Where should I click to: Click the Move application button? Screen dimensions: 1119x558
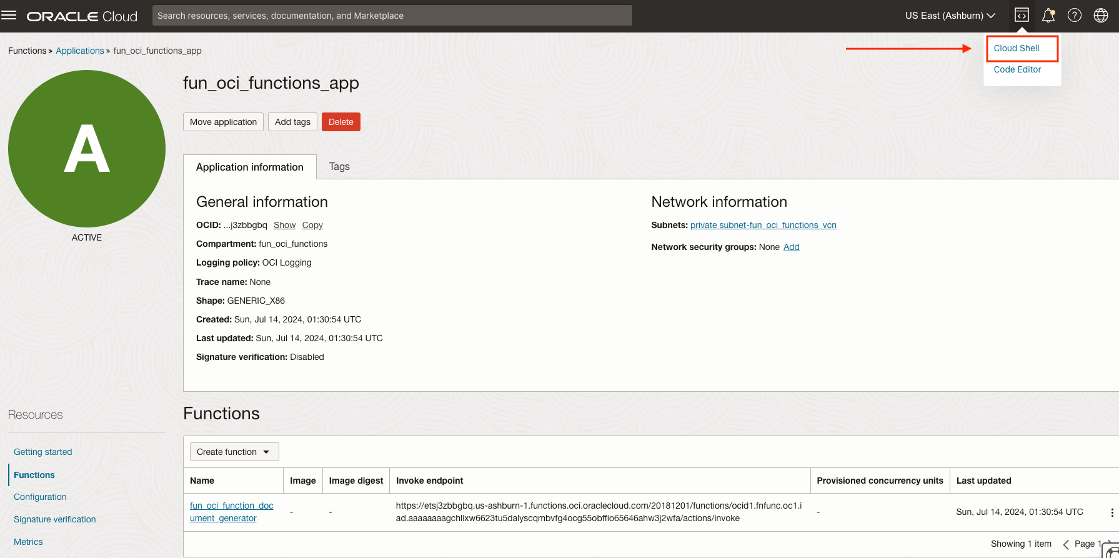[223, 122]
